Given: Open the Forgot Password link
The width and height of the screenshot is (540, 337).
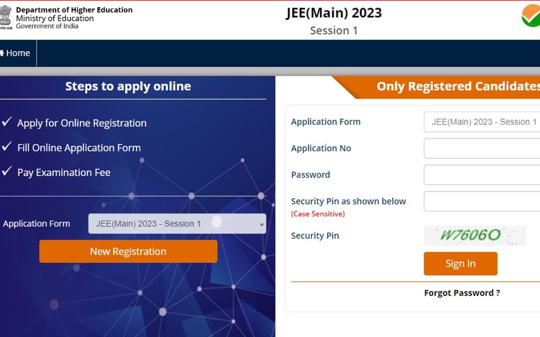Looking at the screenshot, I should click(x=462, y=293).
